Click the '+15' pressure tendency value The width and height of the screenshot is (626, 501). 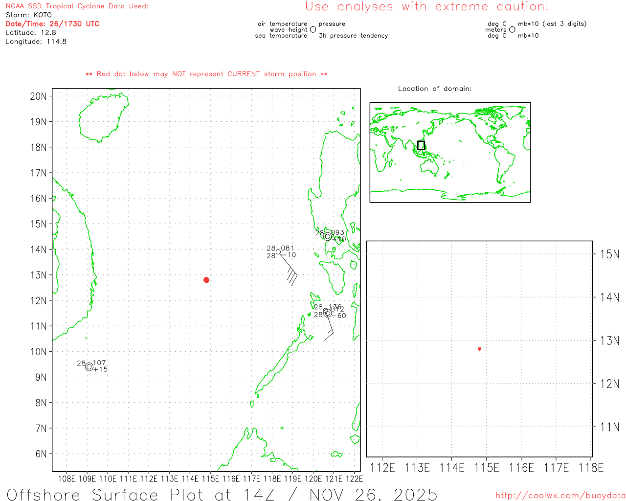click(x=100, y=369)
